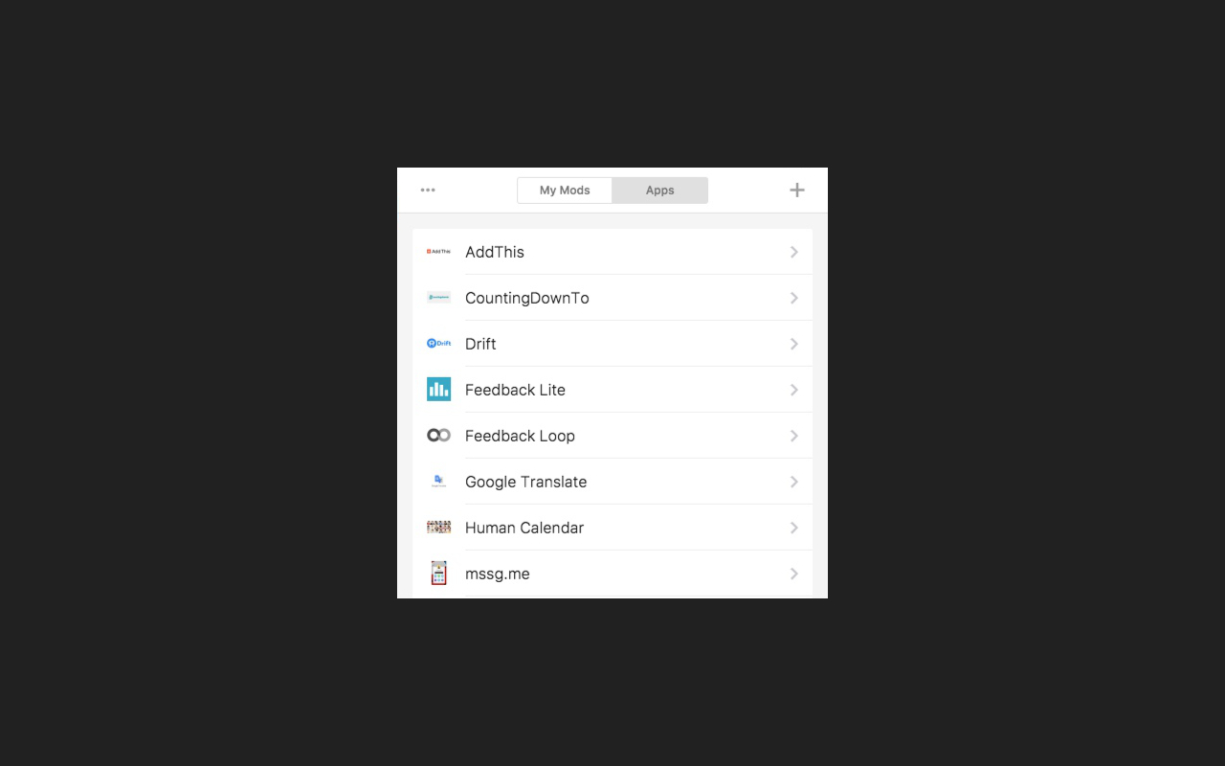Click the Feedback Loop double-circle icon
This screenshot has height=766, width=1225.
[438, 435]
